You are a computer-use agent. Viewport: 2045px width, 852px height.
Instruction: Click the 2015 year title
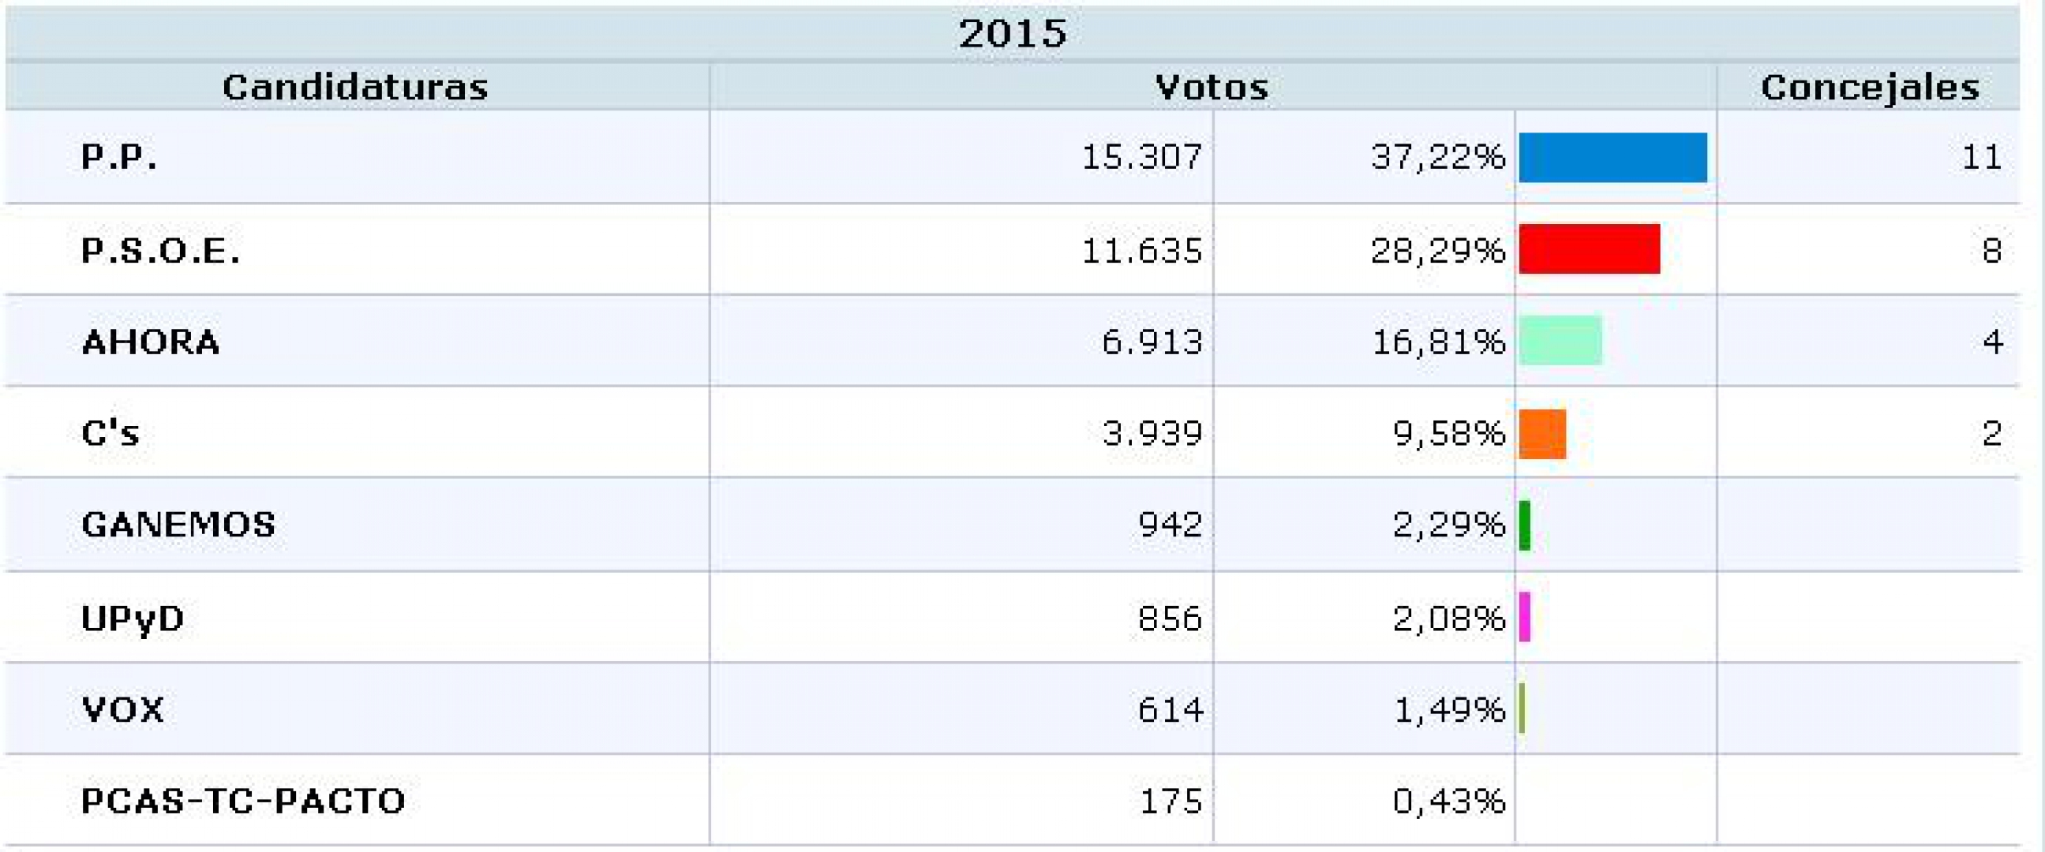pyautogui.click(x=1012, y=33)
